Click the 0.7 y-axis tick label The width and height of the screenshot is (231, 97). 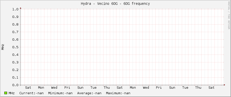15,32
